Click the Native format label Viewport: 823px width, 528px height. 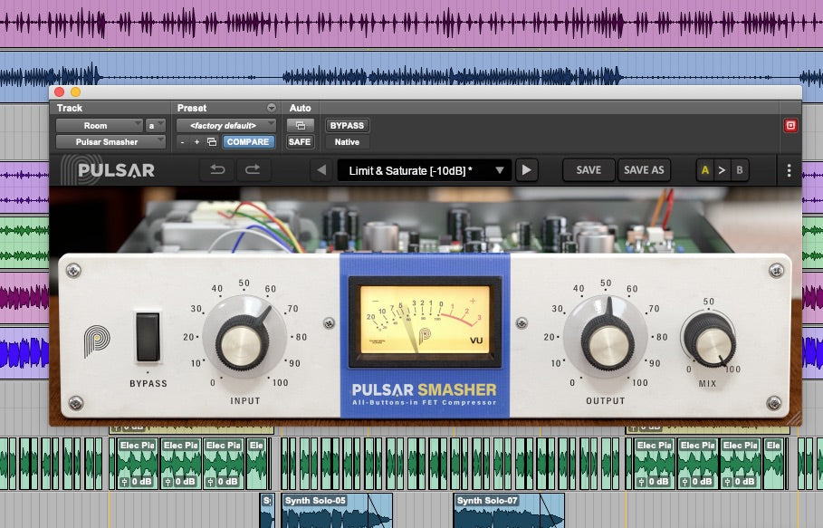tap(347, 141)
